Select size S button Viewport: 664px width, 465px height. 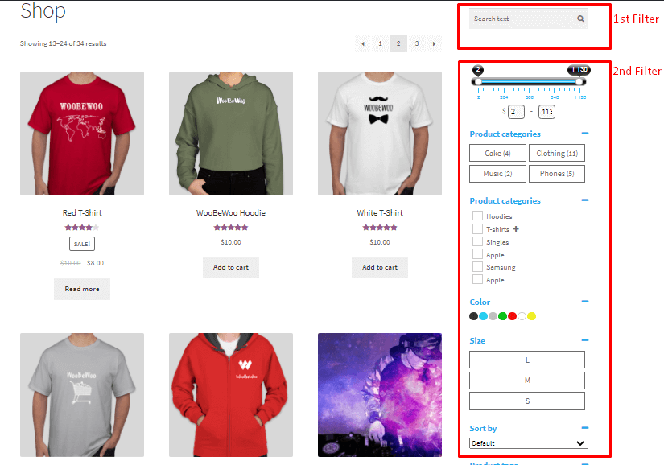(527, 401)
